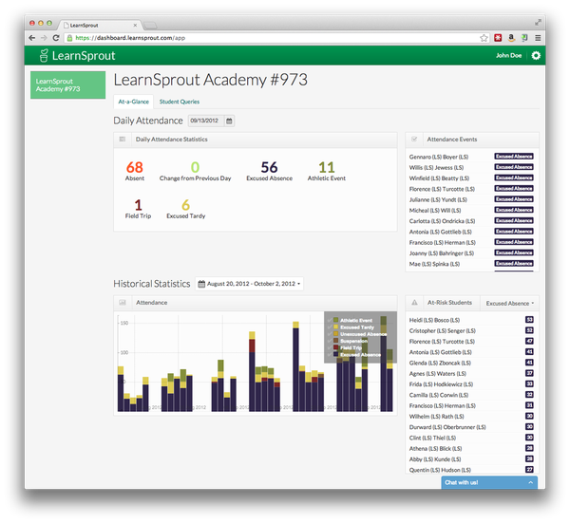Click calendar icon in historical date range
570x523 pixels.
201,284
